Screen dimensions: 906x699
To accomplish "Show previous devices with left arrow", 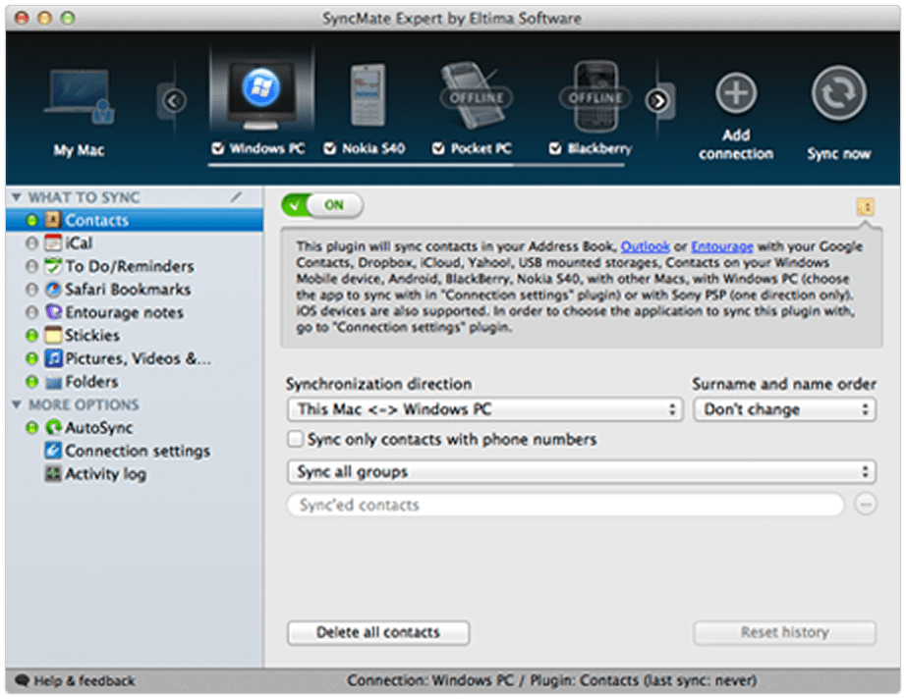I will pos(173,101).
